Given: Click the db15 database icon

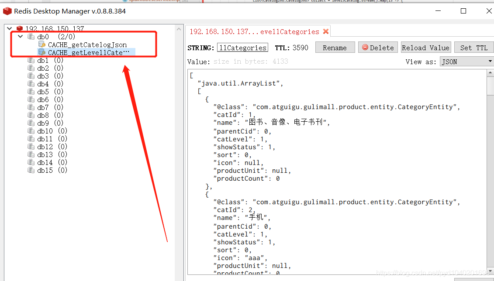Looking at the screenshot, I should (x=31, y=170).
